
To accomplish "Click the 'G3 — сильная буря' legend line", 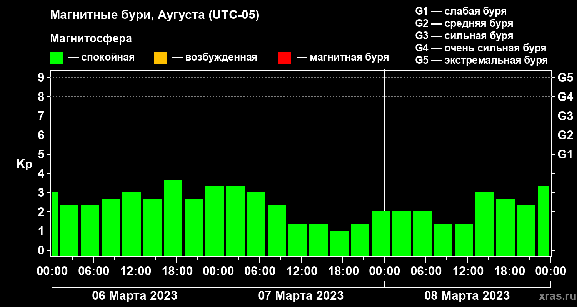I will click(464, 36).
